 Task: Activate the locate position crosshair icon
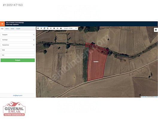coord(48,28)
